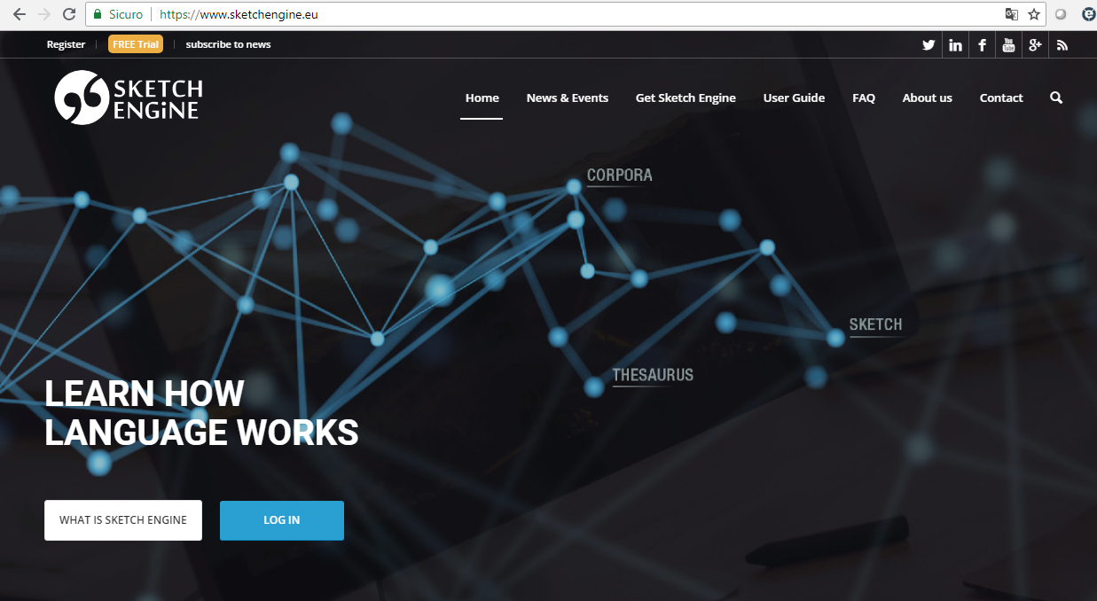This screenshot has width=1097, height=601.
Task: Click the search magnifier in navigation
Action: (1056, 98)
